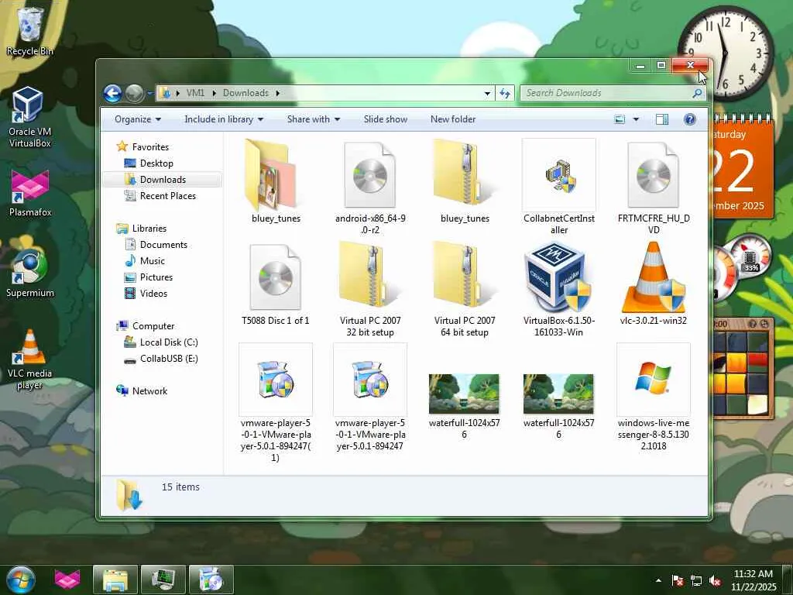
Task: Select Downloads in the navigation pane
Action: point(163,180)
